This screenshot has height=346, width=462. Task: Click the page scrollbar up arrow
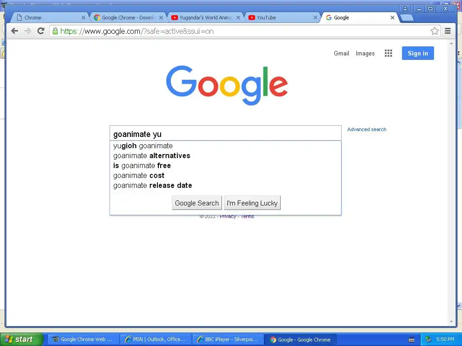[x=451, y=43]
